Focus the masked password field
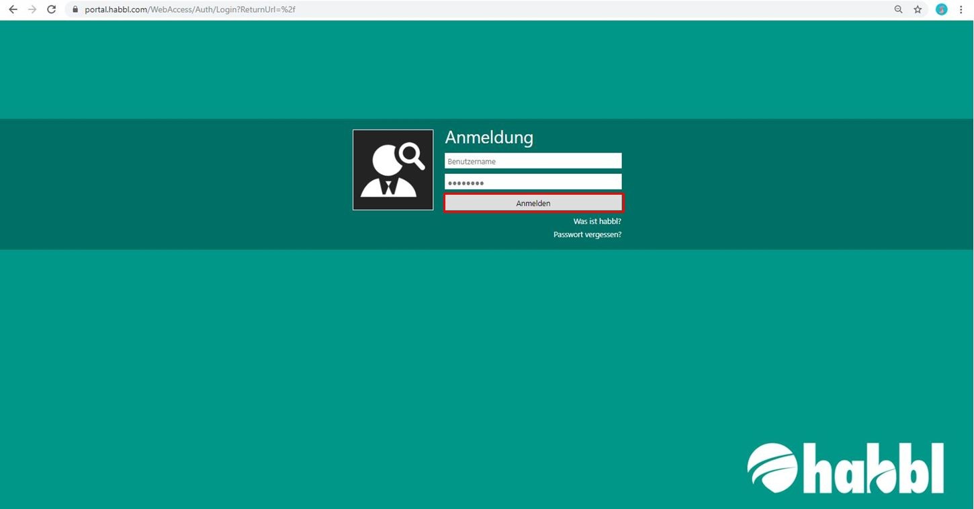This screenshot has height=509, width=974. [x=533, y=182]
